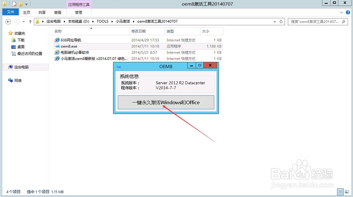The width and height of the screenshot is (353, 197).
Task: Switch to the 主页 ribbon tab
Action: tap(26, 12)
